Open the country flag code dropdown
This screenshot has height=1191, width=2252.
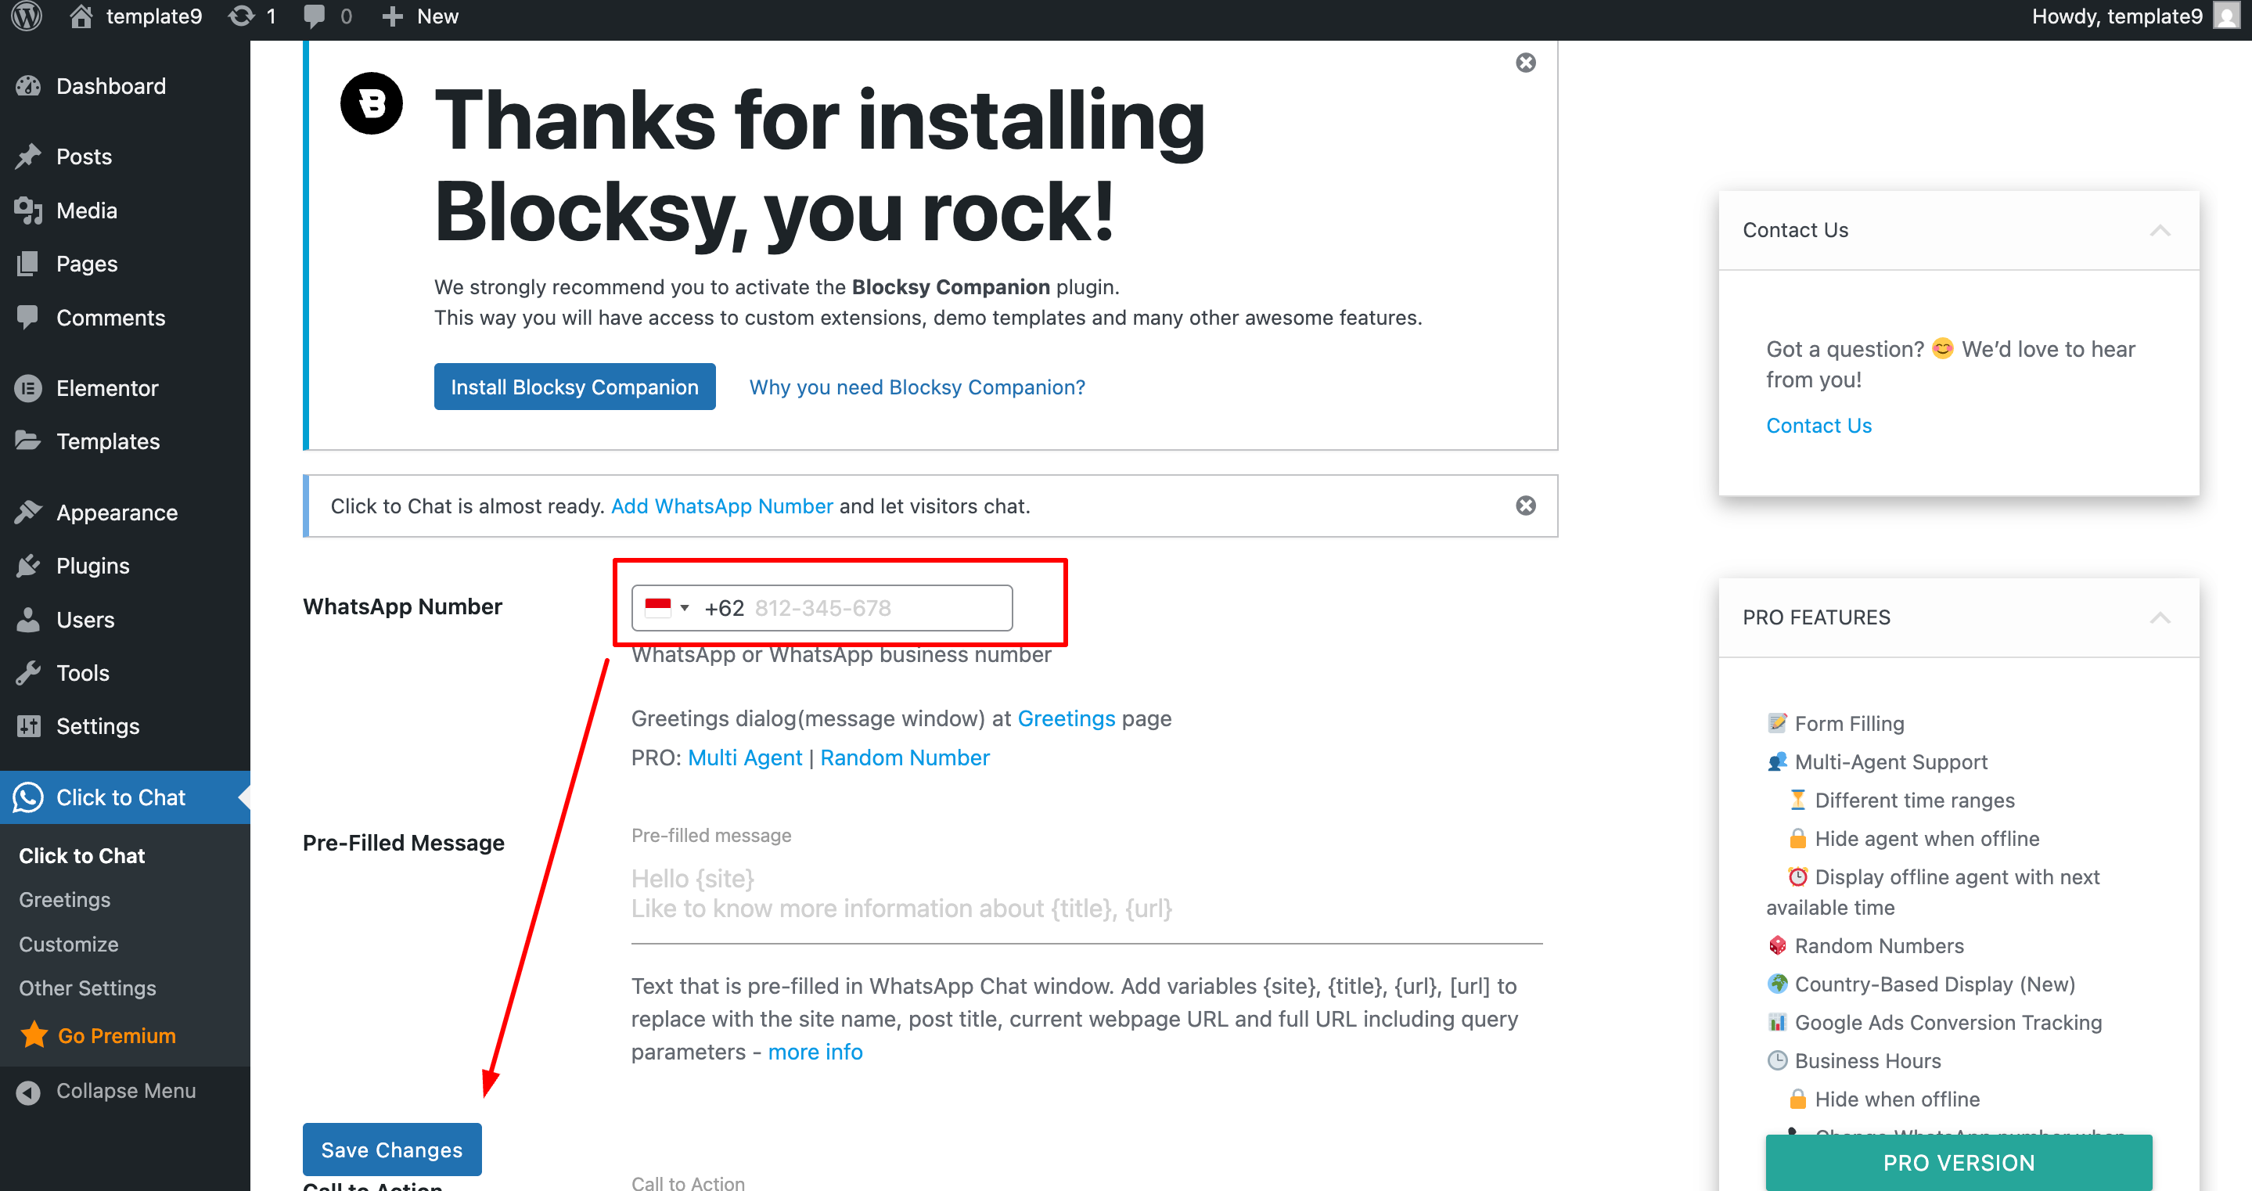(667, 608)
